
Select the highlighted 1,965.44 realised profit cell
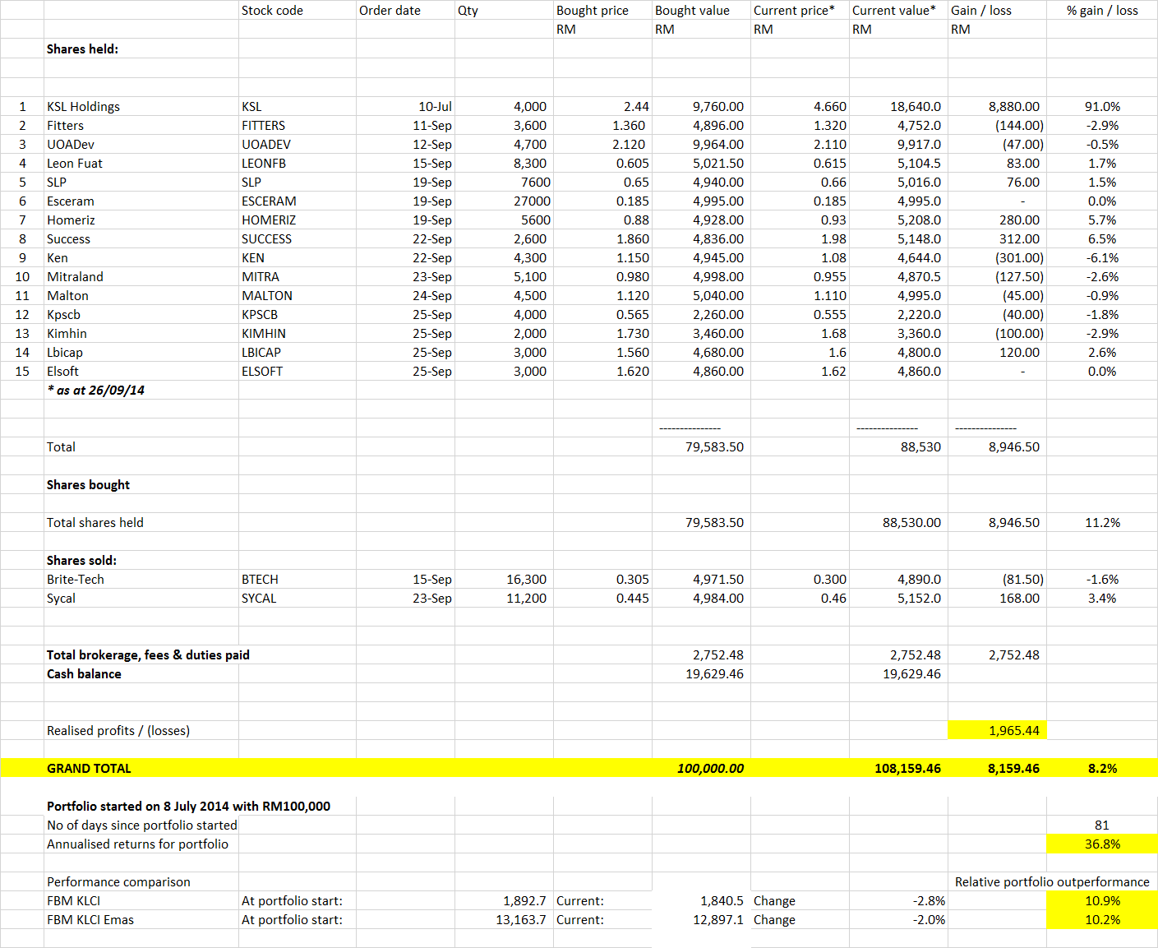(x=997, y=730)
